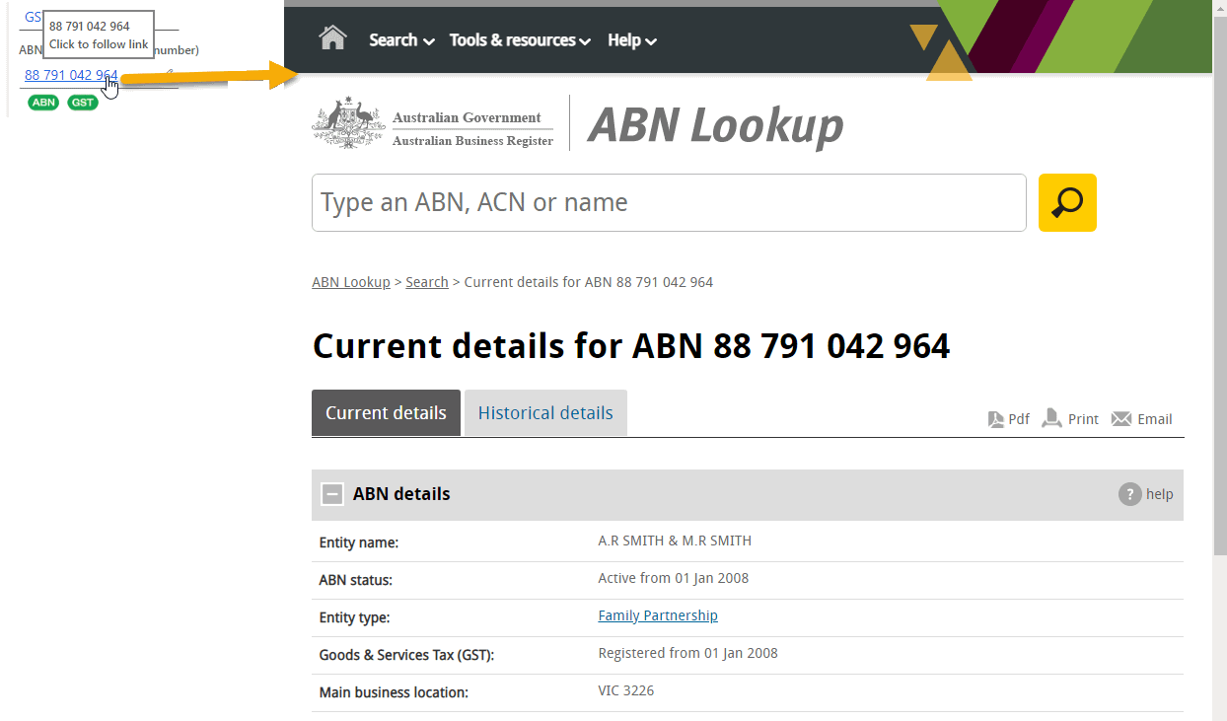The image size is (1227, 721).
Task: Print the ABN details page
Action: [x=1070, y=419]
